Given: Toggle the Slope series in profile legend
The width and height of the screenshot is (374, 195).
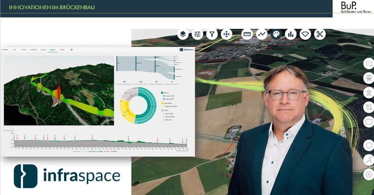Looking at the screenshot, I should tap(114, 152).
